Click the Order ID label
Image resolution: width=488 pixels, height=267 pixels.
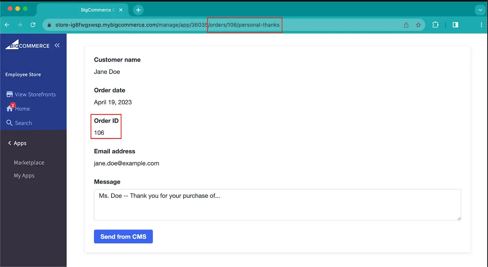tap(106, 121)
